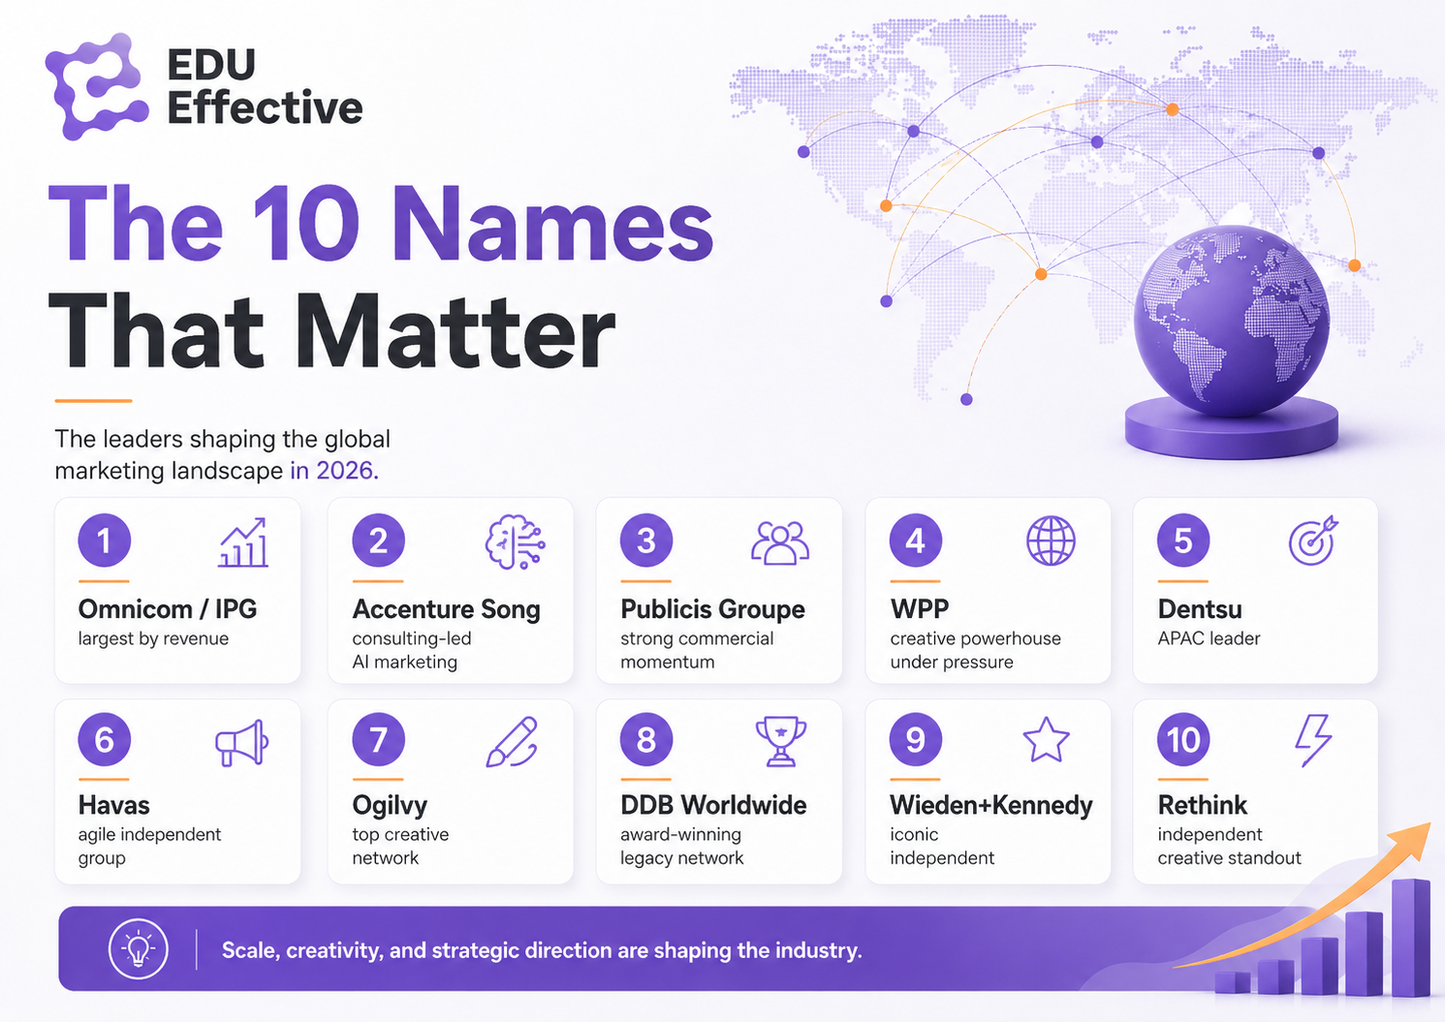Image resolution: width=1445 pixels, height=1022 pixels.
Task: Click the subtitle "The leaders shaping the global marketing landscape"
Action: pyautogui.click(x=223, y=454)
